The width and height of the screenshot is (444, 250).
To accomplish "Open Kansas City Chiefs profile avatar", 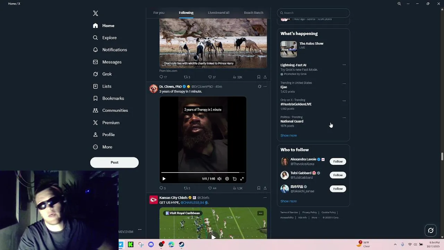I will (153, 200).
